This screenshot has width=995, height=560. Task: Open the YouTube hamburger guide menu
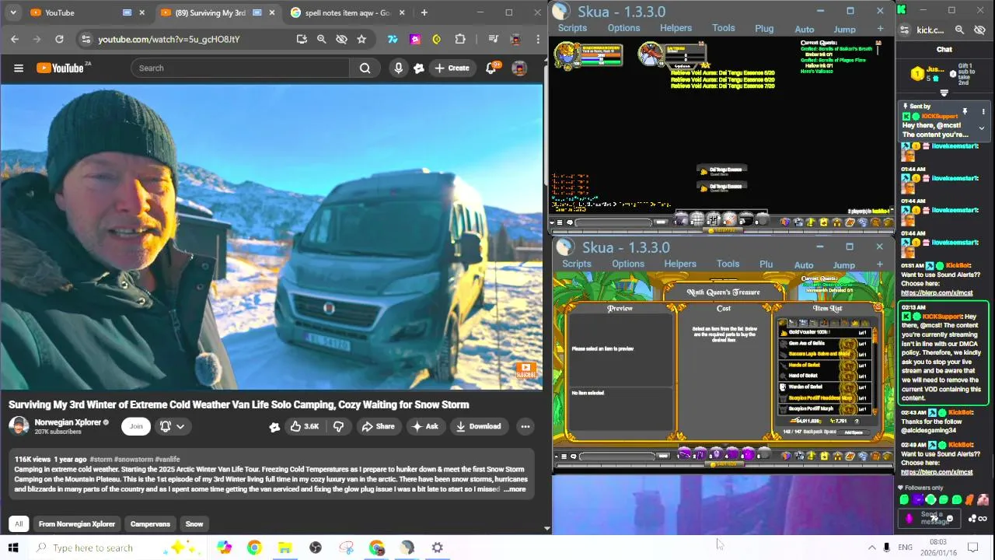(x=19, y=68)
